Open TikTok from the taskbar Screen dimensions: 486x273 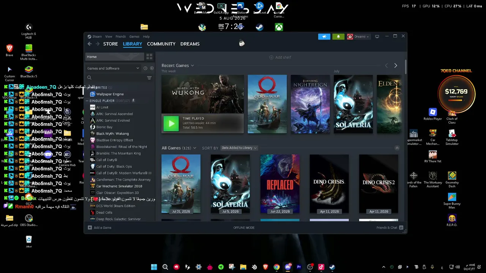(321, 267)
